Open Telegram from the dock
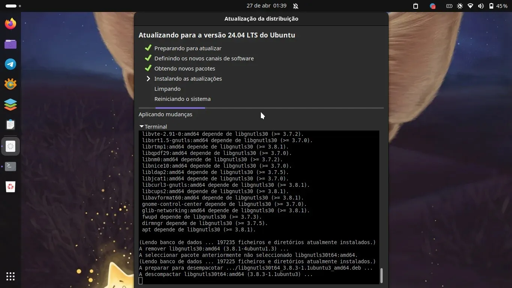 tap(10, 64)
